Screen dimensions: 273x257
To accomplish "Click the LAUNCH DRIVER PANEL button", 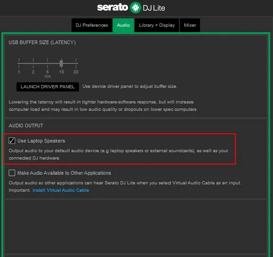I will pos(48,87).
